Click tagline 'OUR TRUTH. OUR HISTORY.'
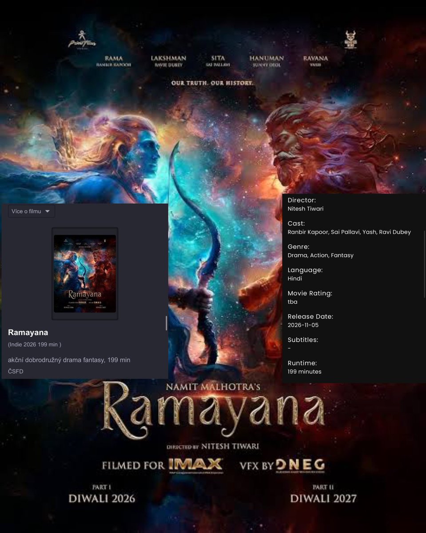 (212, 83)
